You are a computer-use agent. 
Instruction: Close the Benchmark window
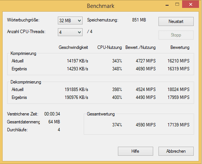pos(191,5)
